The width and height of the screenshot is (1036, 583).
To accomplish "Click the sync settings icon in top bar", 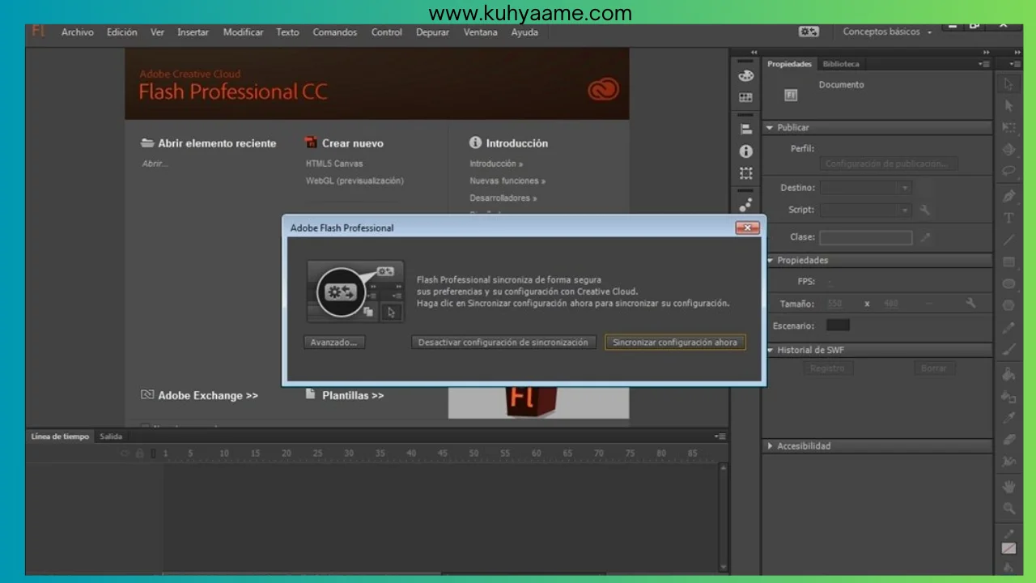I will (809, 32).
